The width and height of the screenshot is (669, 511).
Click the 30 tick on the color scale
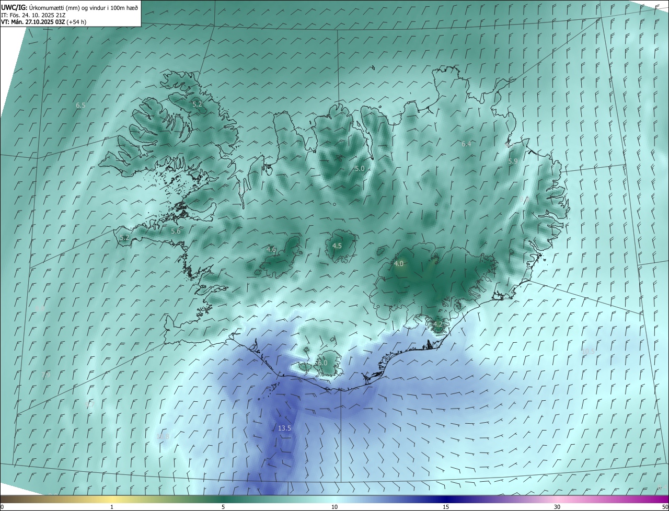coord(557,507)
